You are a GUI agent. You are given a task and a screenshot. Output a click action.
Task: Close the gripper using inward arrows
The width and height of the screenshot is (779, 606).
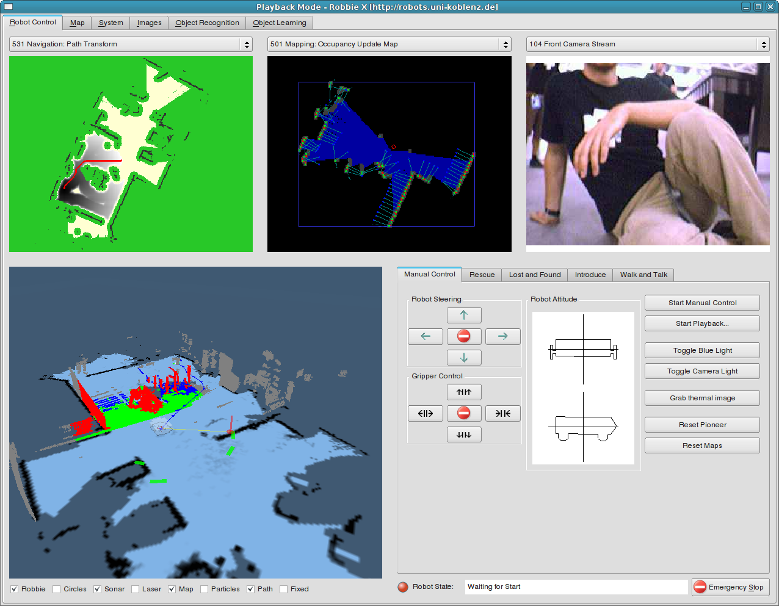[502, 413]
